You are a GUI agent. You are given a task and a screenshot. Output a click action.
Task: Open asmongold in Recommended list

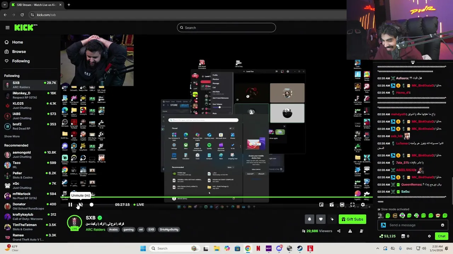(30, 155)
